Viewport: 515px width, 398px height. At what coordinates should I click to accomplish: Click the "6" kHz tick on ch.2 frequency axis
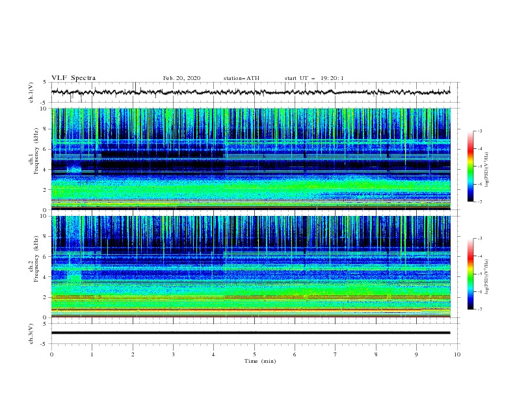point(46,256)
